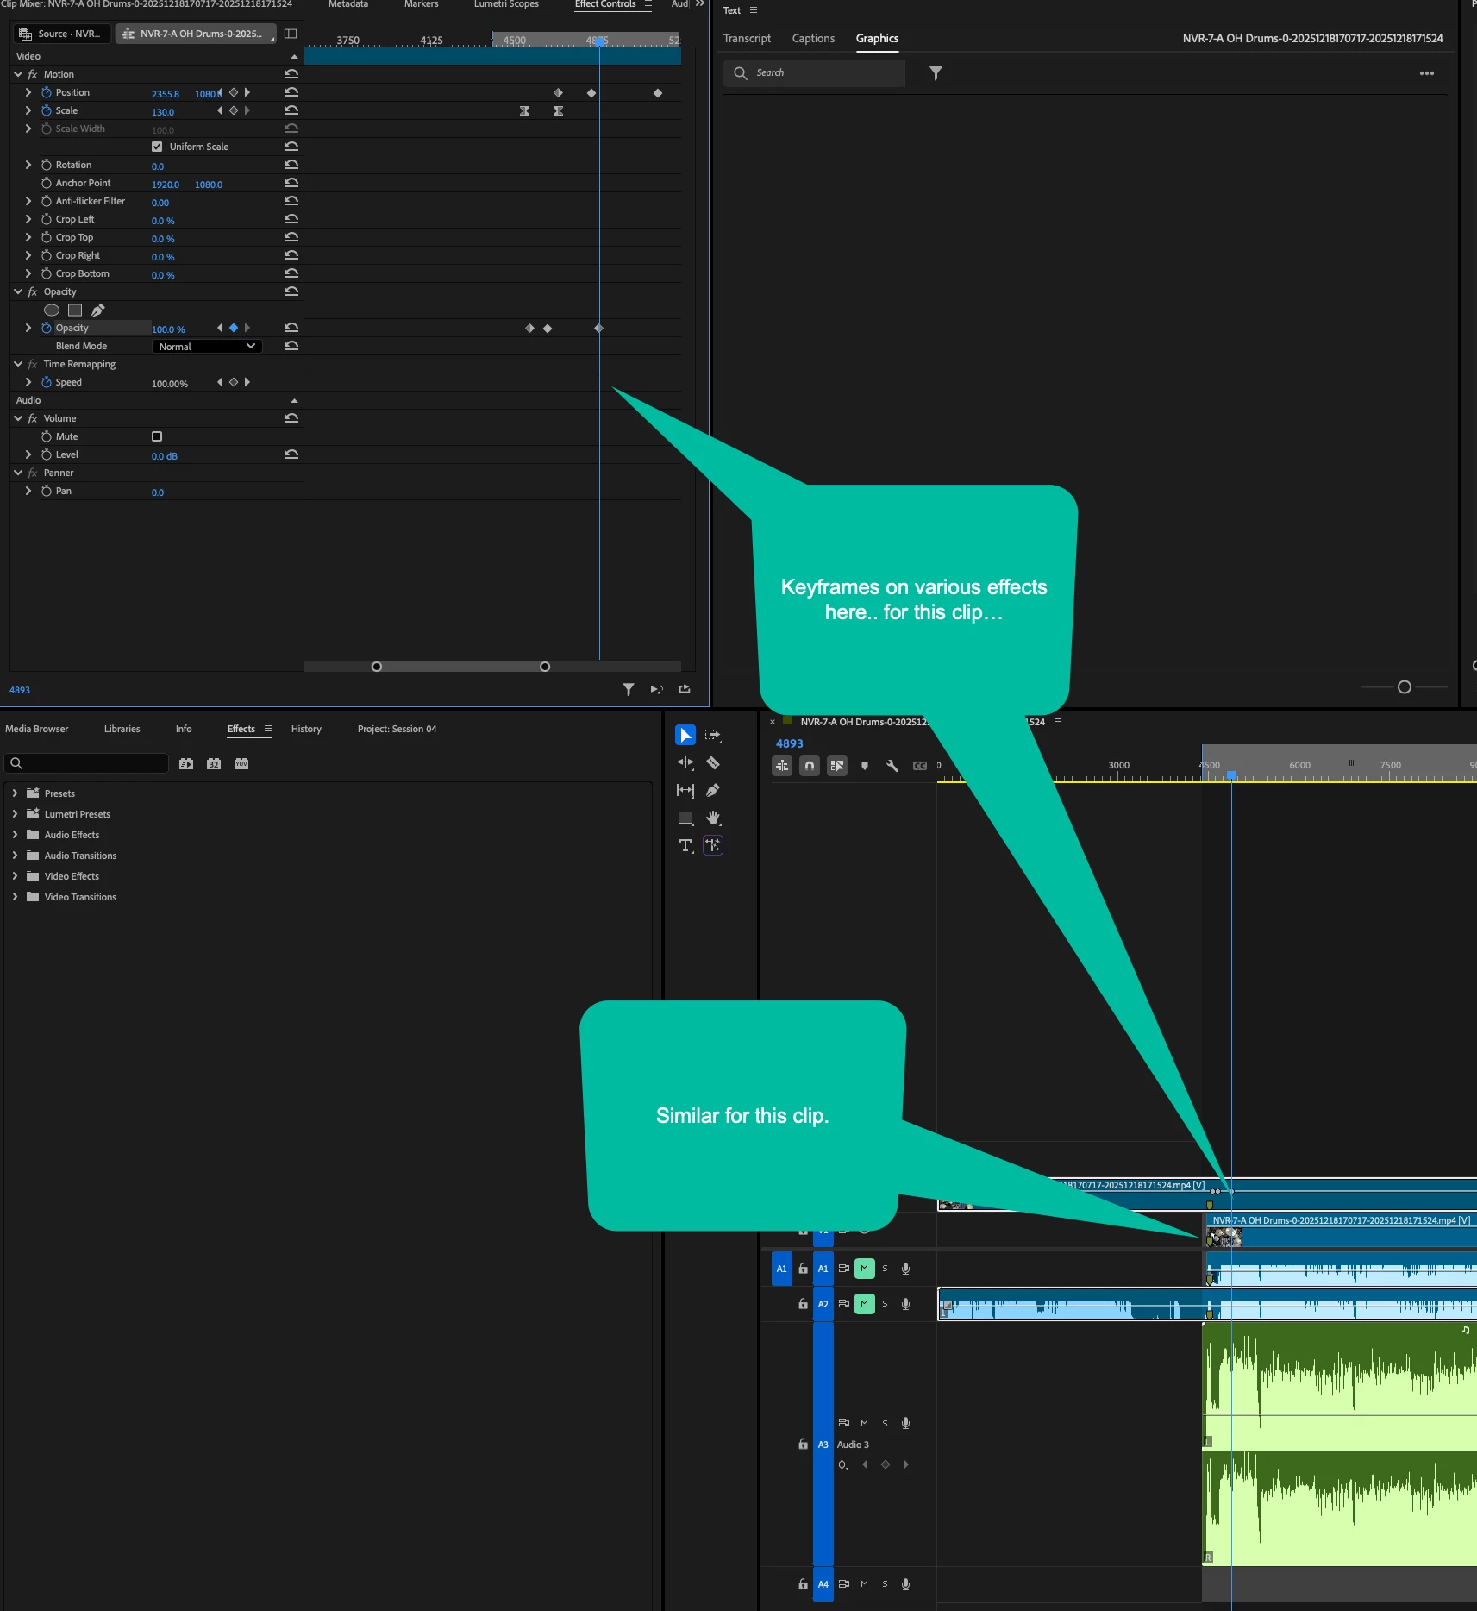Expand the Lumetri Presets folder
1477x1611 pixels.
[15, 813]
